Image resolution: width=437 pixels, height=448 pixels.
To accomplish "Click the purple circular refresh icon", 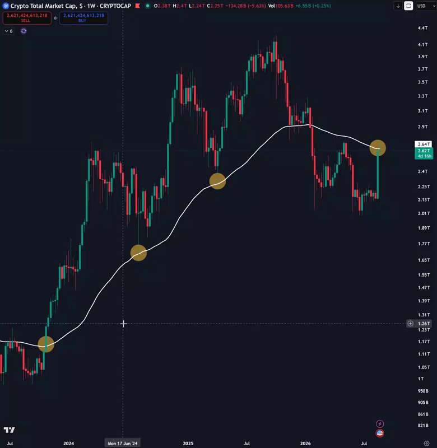I will point(24,31).
